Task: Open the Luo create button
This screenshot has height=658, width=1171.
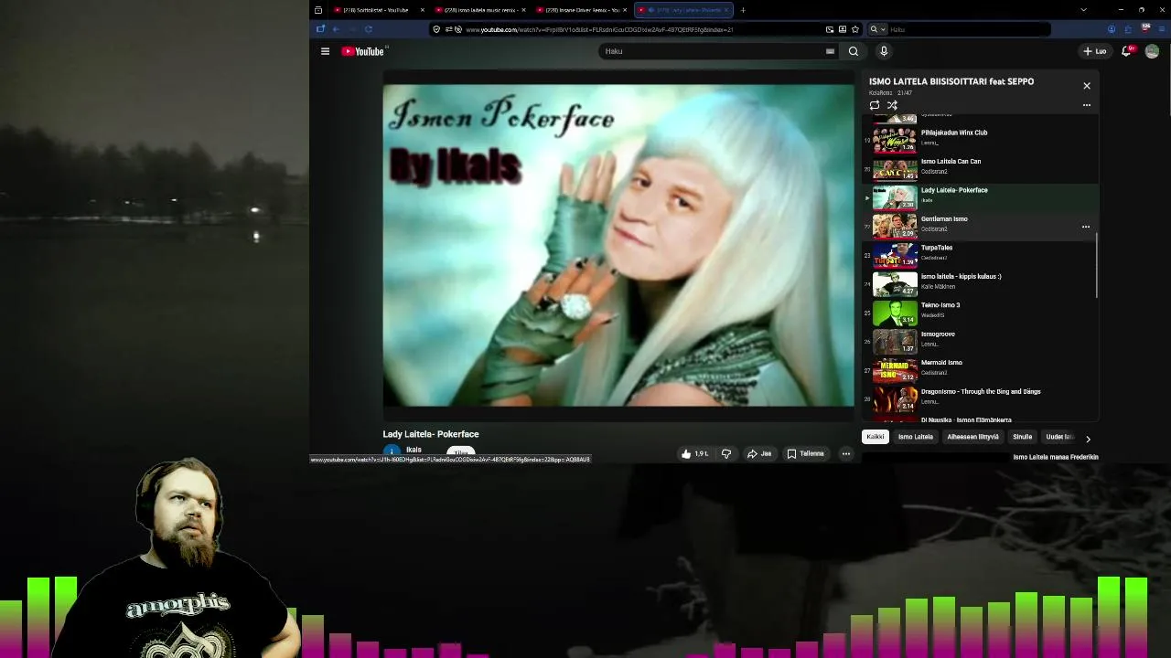Action: 1095,51
